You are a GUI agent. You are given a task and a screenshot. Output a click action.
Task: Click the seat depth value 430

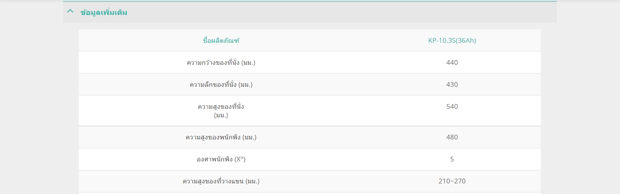tap(452, 84)
